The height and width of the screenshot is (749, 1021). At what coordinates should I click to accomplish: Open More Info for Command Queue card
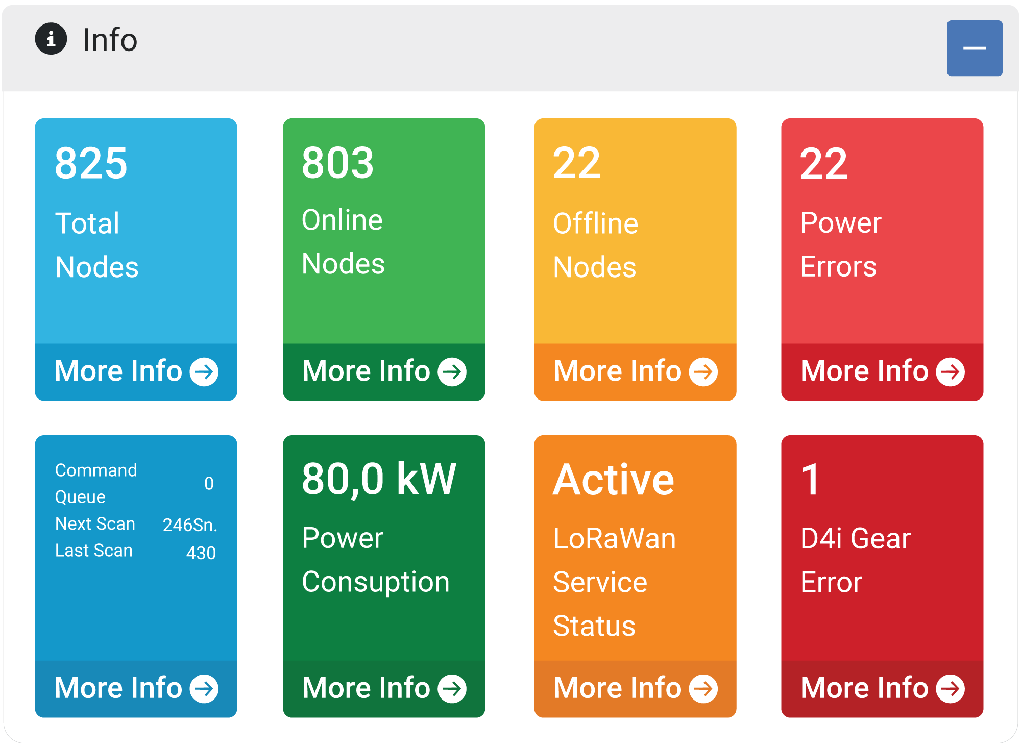point(136,689)
